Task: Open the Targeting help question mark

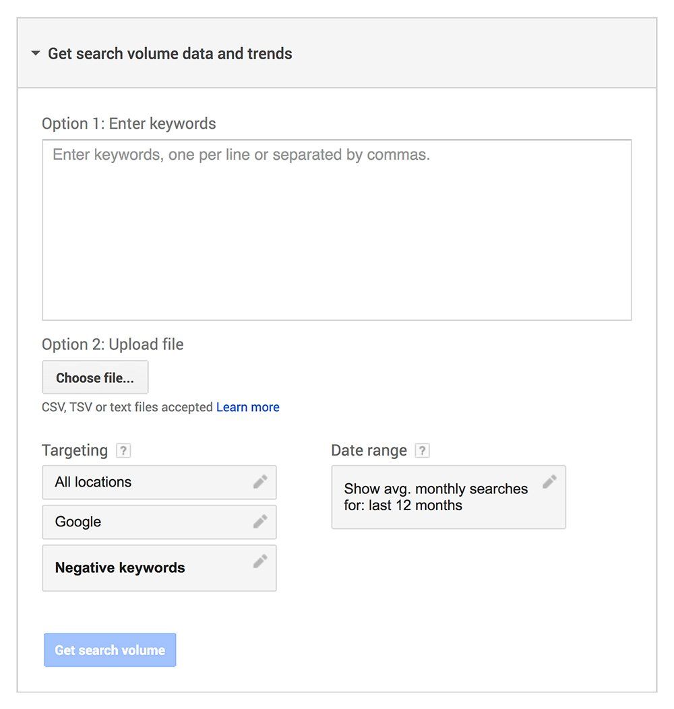Action: click(123, 450)
